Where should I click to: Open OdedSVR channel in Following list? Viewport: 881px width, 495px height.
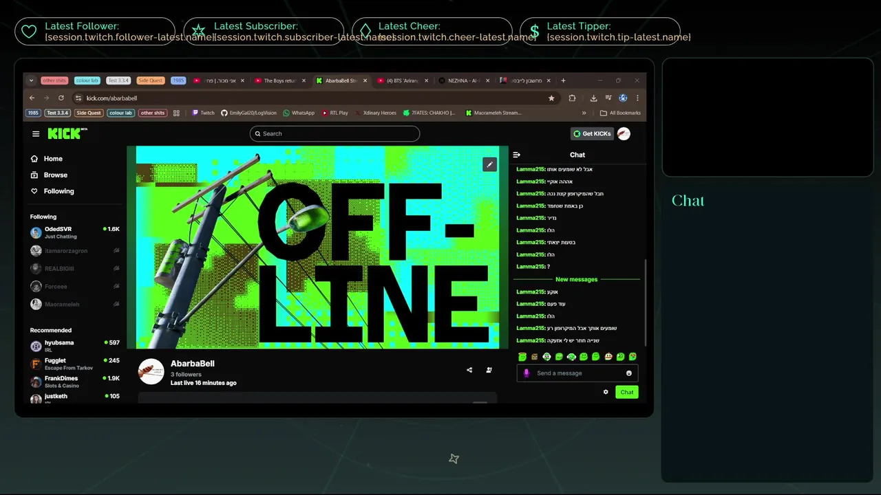point(75,232)
